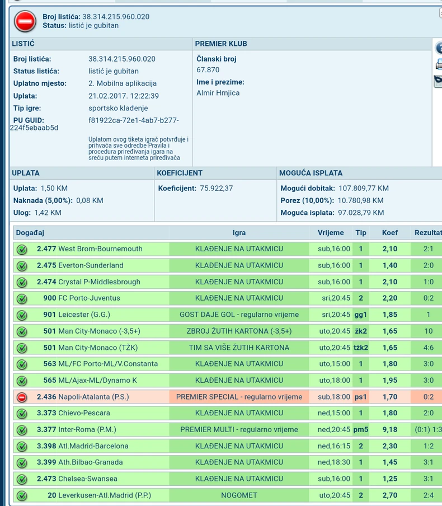Click green check icon for West Brom-Bournemouth
Viewport: 442px width, 506px height.
22,249
